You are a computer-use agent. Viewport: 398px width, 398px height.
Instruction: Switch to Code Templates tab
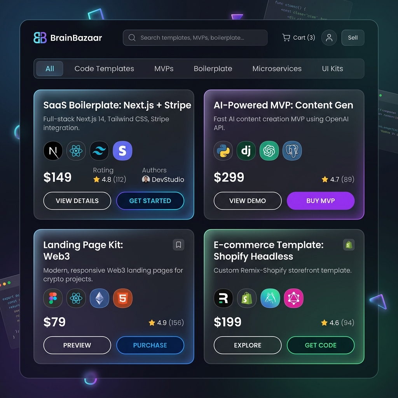pos(104,68)
